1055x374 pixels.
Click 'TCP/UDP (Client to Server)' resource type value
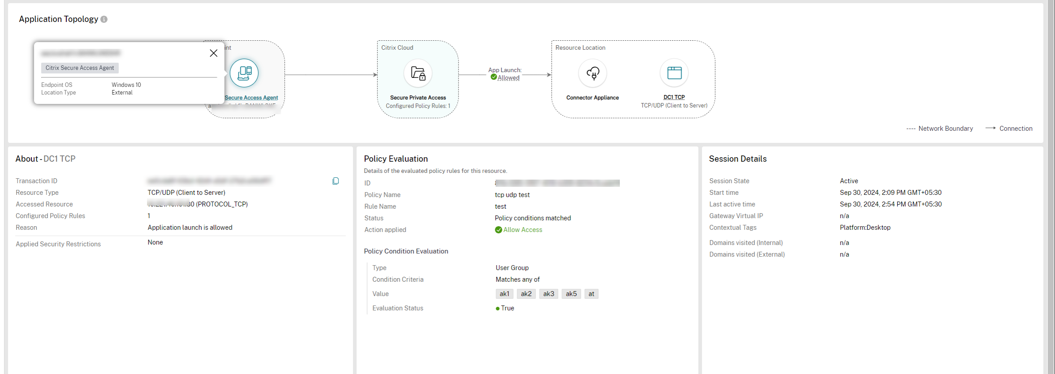coord(186,193)
